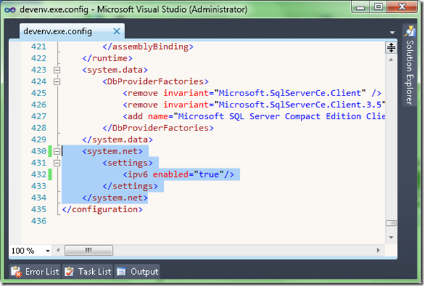Click the <system.net> opening tag

(x=113, y=152)
